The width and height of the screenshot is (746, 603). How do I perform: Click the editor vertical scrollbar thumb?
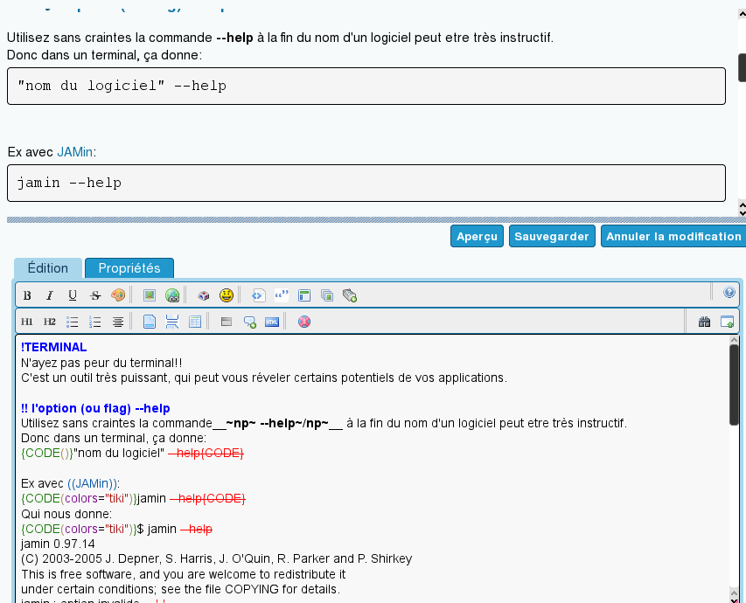[x=734, y=385]
